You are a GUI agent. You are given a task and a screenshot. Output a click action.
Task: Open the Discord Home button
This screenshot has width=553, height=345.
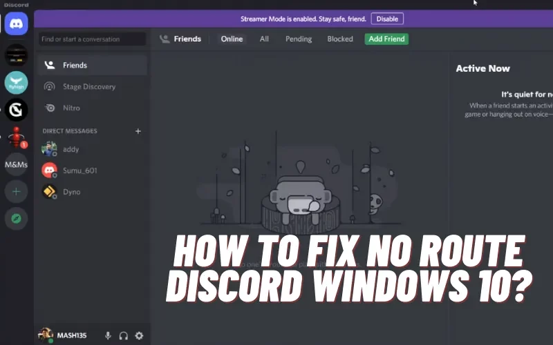16,23
